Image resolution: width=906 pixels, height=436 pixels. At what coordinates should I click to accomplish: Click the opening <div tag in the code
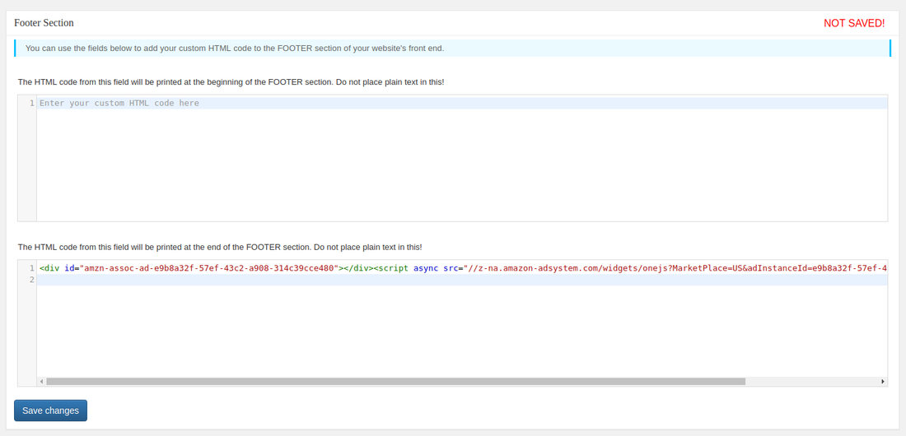click(x=49, y=268)
